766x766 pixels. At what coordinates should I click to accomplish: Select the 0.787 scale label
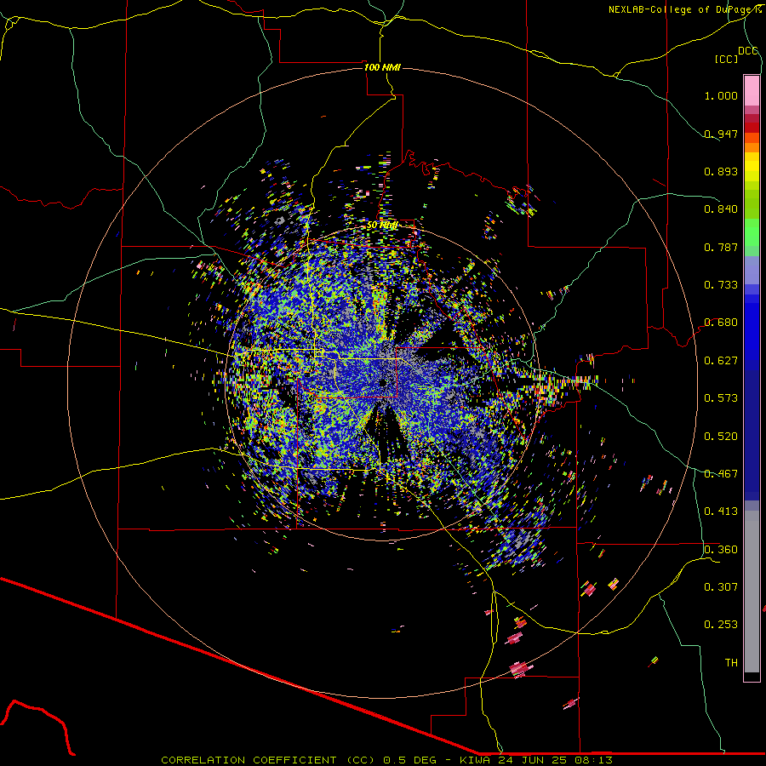click(x=721, y=247)
